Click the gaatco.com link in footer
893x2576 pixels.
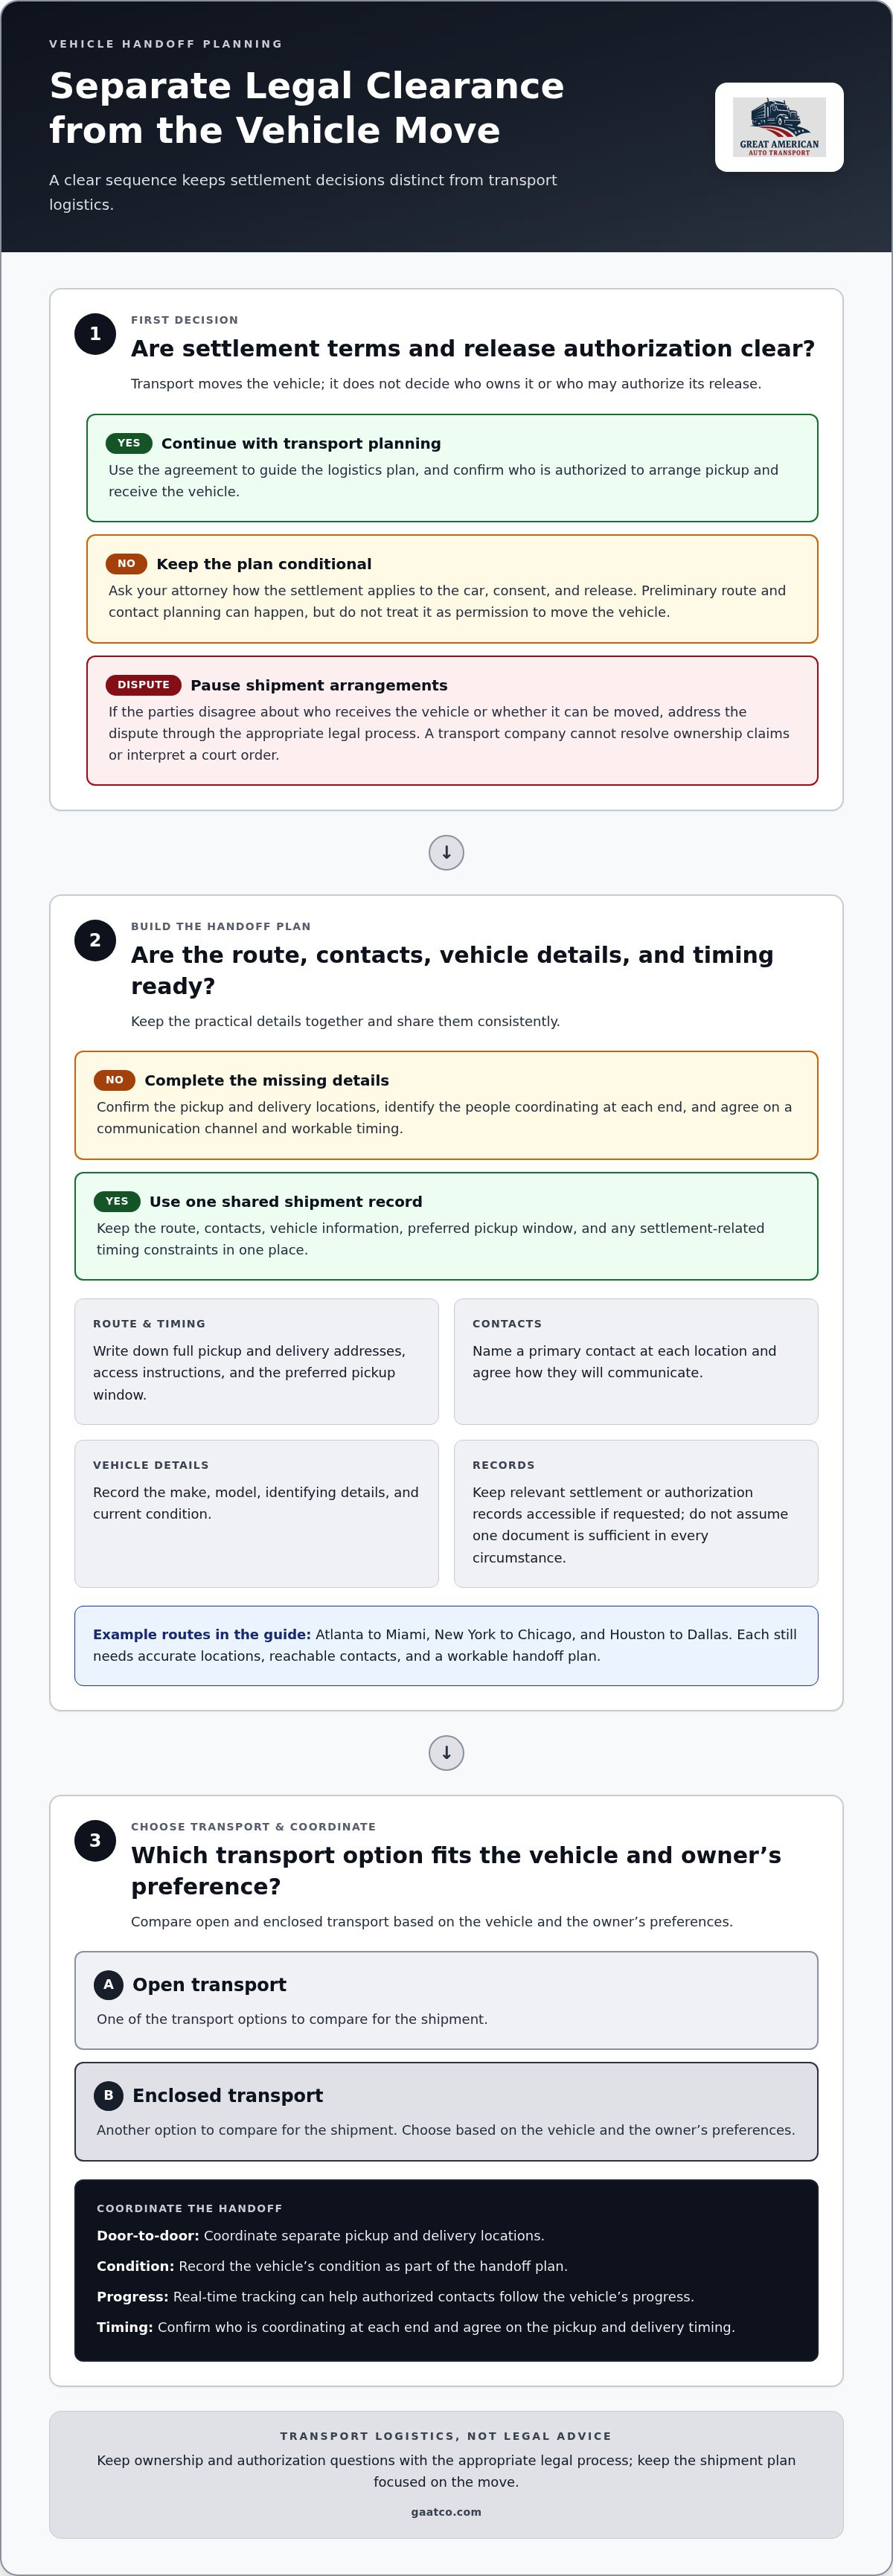[x=446, y=2511]
